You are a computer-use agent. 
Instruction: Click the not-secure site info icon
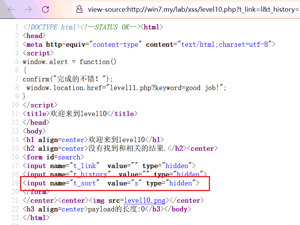point(79,9)
